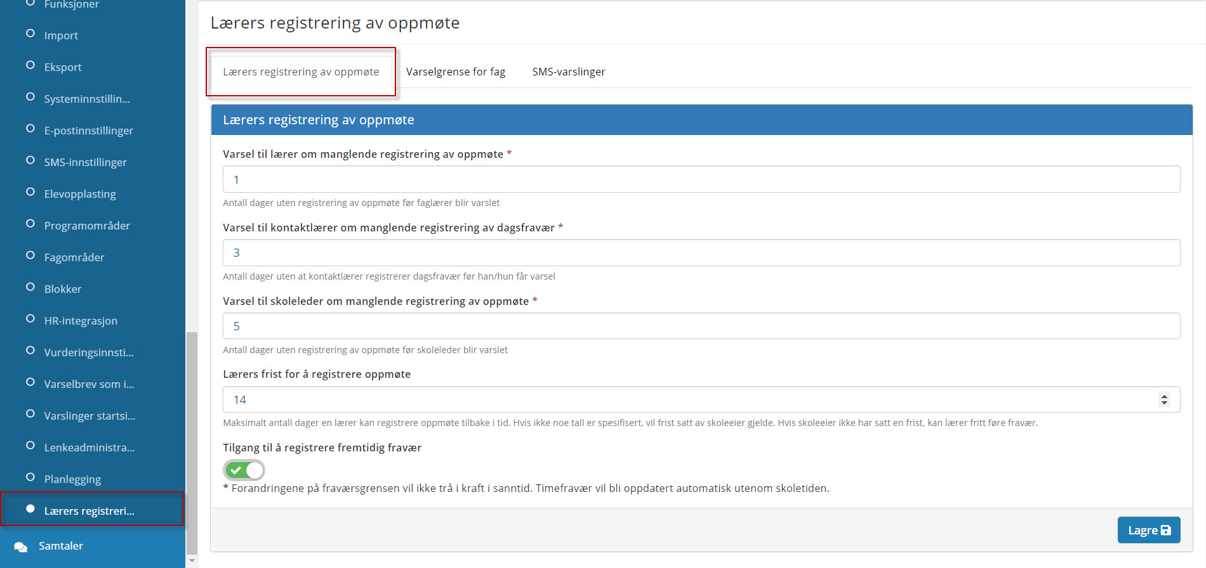Open the Eksport sidebar item
1206x568 pixels.
coord(63,67)
